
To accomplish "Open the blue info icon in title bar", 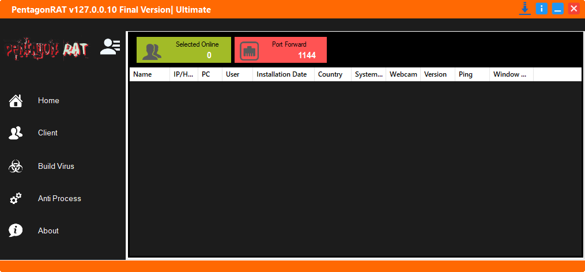I will [x=541, y=9].
